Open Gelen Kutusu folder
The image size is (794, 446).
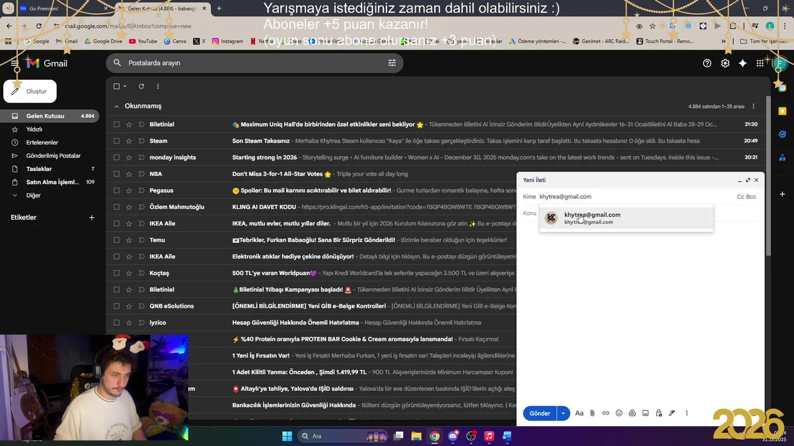click(x=50, y=116)
